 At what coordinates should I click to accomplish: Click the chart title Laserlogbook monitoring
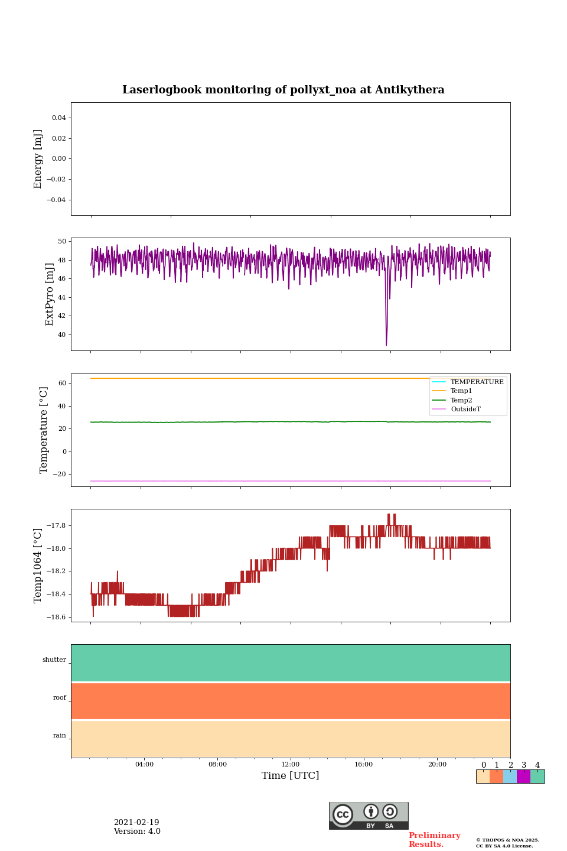point(283,90)
